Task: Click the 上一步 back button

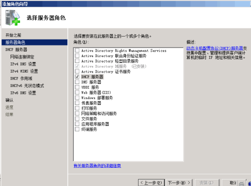Action: (152, 182)
